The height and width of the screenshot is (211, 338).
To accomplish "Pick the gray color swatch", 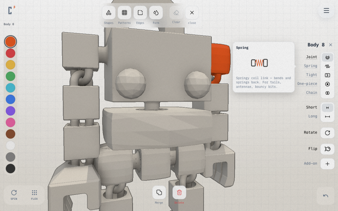I will pyautogui.click(x=10, y=157).
